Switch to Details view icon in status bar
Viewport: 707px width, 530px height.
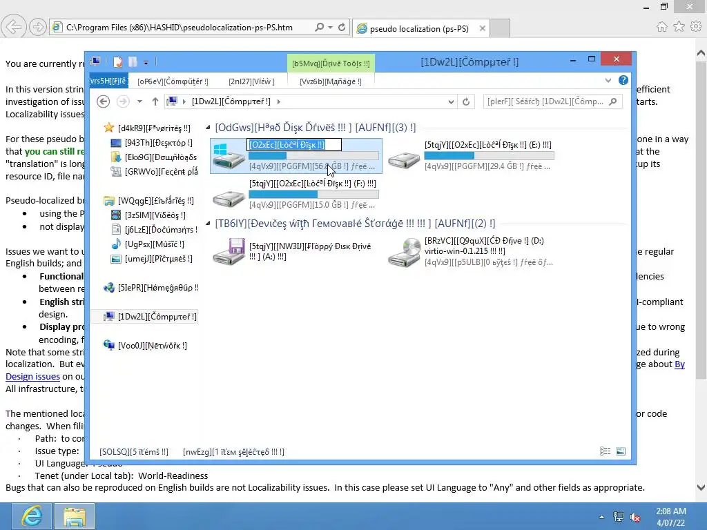click(x=605, y=451)
